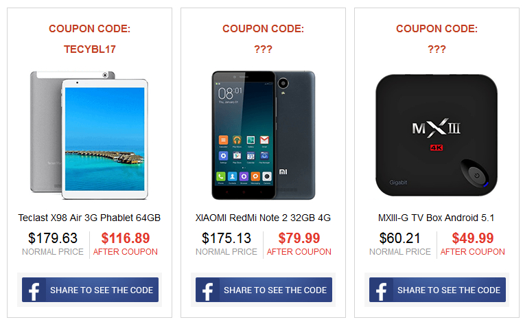Open the Teclast X98 Air tablet image
The width and height of the screenshot is (523, 322).
(89, 132)
